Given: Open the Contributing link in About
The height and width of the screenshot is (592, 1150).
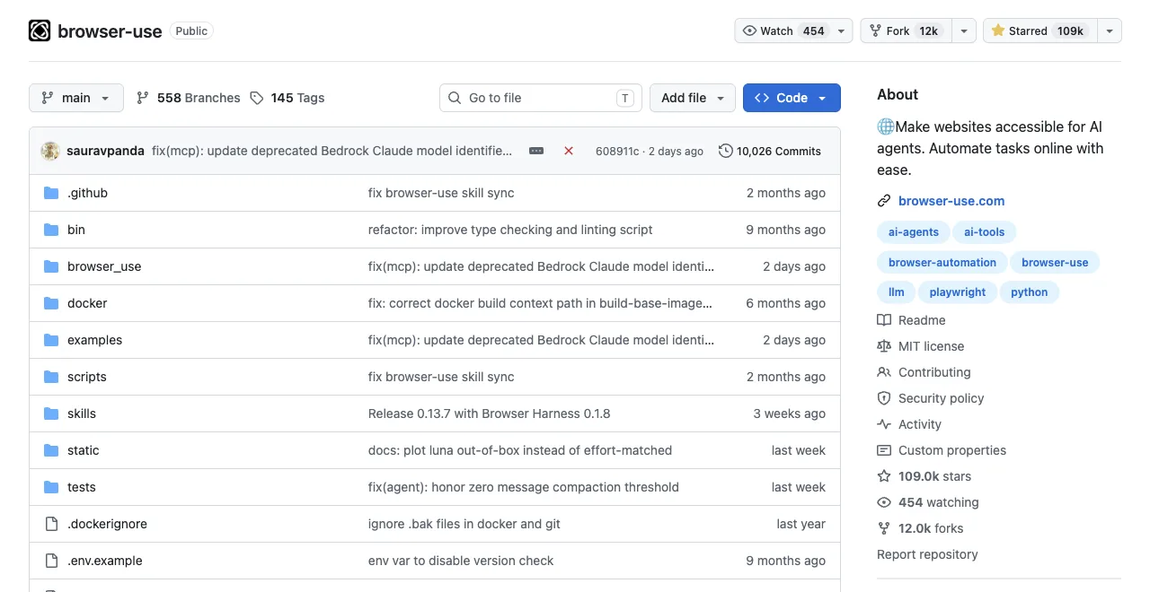Looking at the screenshot, I should click(x=934, y=372).
